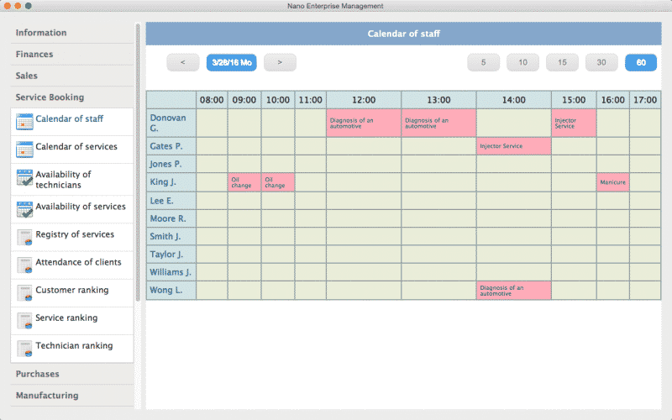The width and height of the screenshot is (672, 420).
Task: Open the Registry of services icon
Action: pos(24,237)
